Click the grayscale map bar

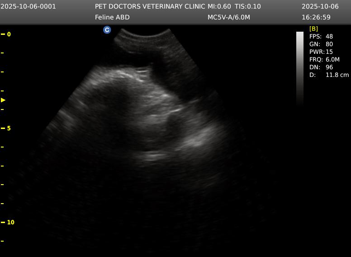tap(299, 68)
